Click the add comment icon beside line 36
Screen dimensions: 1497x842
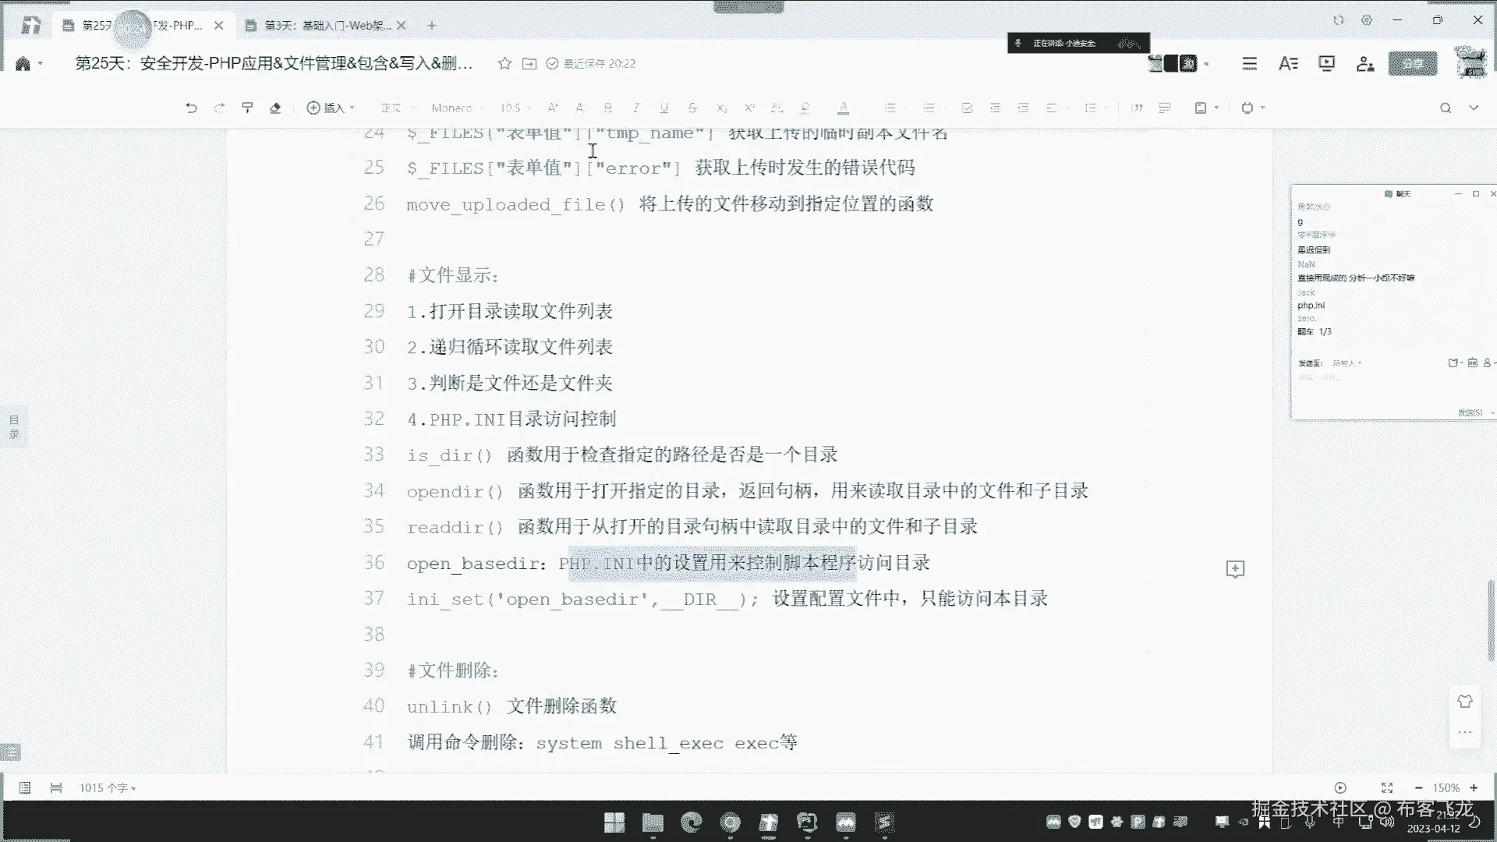pos(1235,569)
